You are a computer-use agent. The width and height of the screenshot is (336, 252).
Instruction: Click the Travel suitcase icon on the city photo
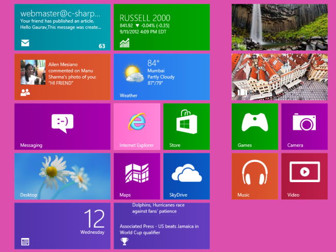[x=242, y=92]
